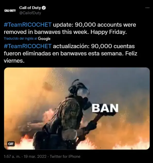Click the Call of Duty profile avatar
This screenshot has height=163, width=153.
pyautogui.click(x=10, y=11)
